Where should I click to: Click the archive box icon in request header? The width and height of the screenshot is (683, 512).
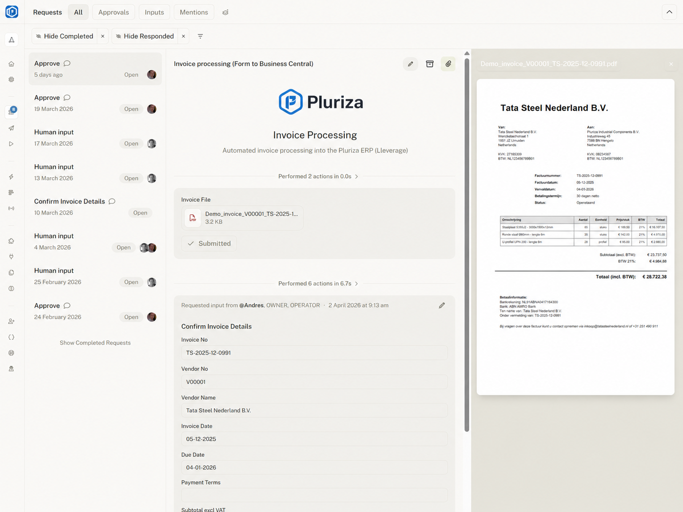pyautogui.click(x=430, y=64)
